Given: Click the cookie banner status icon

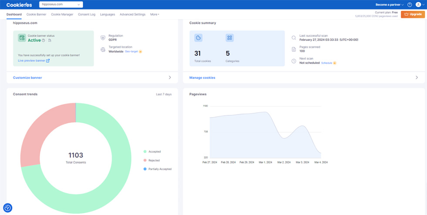Looking at the screenshot, I should pyautogui.click(x=22, y=38).
